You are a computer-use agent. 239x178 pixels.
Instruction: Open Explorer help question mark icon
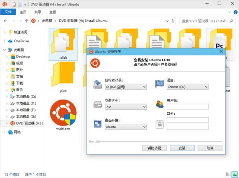click(235, 12)
